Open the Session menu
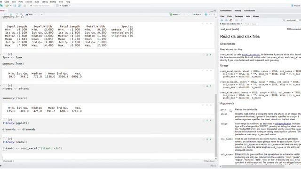301x169 pixels. [x=29, y=2]
